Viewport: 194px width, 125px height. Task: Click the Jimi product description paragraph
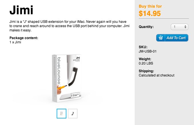coord(69,26)
